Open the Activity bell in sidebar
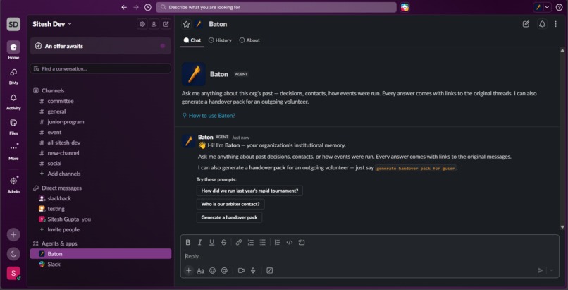568x290 pixels. click(x=13, y=101)
